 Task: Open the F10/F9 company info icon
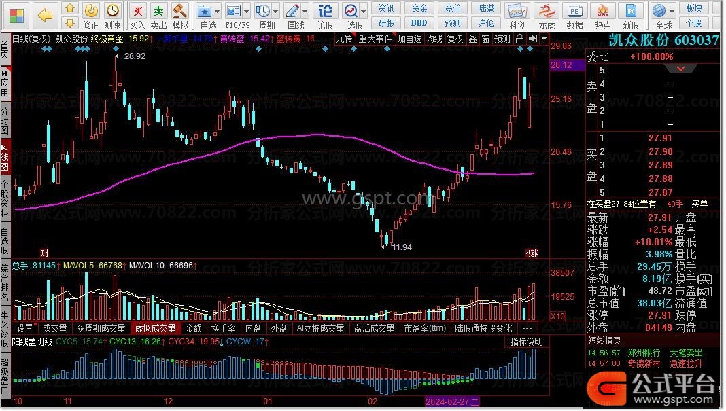click(235, 11)
